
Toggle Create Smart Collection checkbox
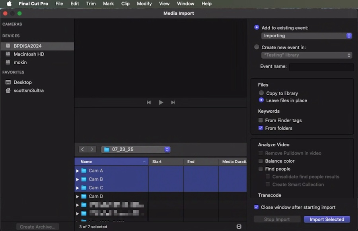pos(268,184)
